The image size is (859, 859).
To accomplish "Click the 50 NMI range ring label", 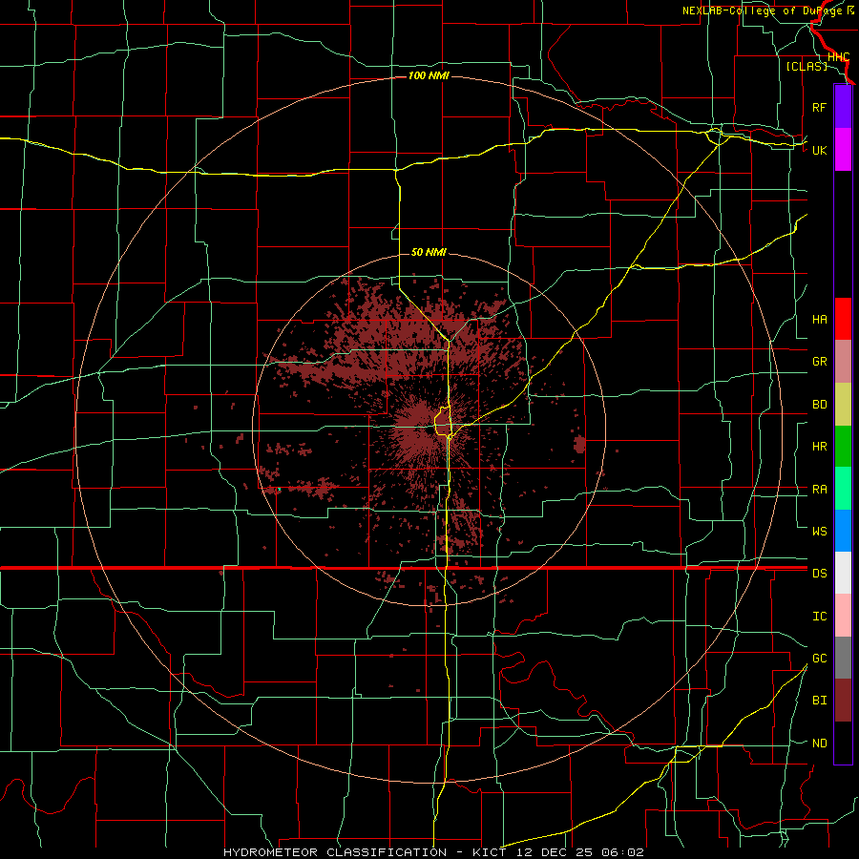I will [429, 252].
